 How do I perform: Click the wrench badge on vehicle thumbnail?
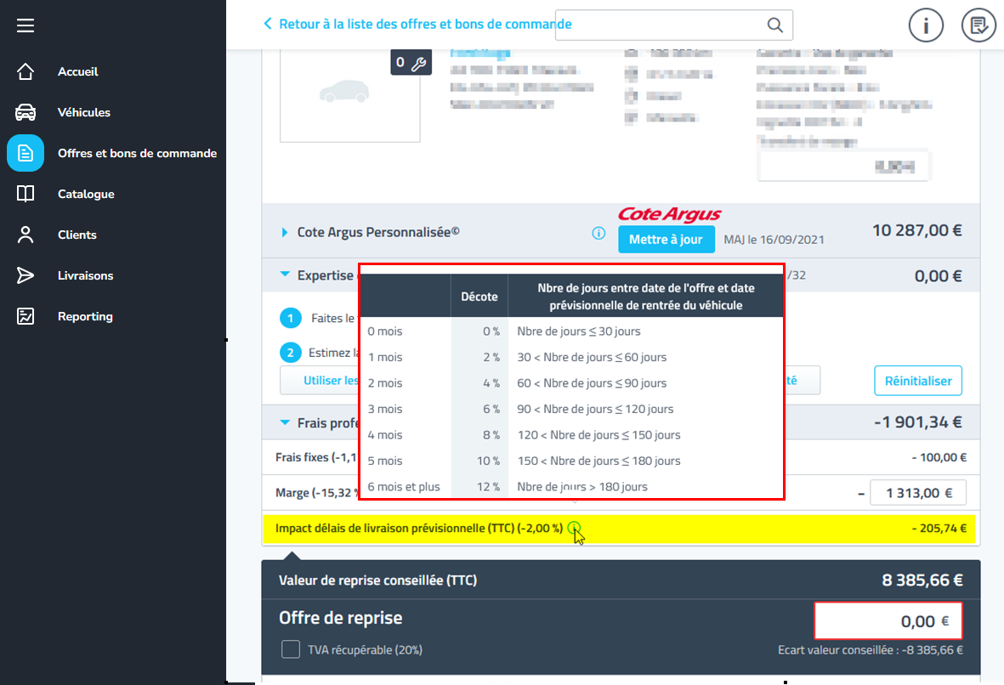411,63
